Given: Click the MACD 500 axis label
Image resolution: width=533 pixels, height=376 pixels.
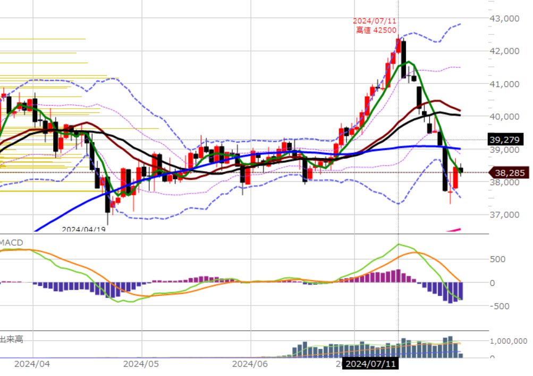Looking at the screenshot, I should 497,259.
